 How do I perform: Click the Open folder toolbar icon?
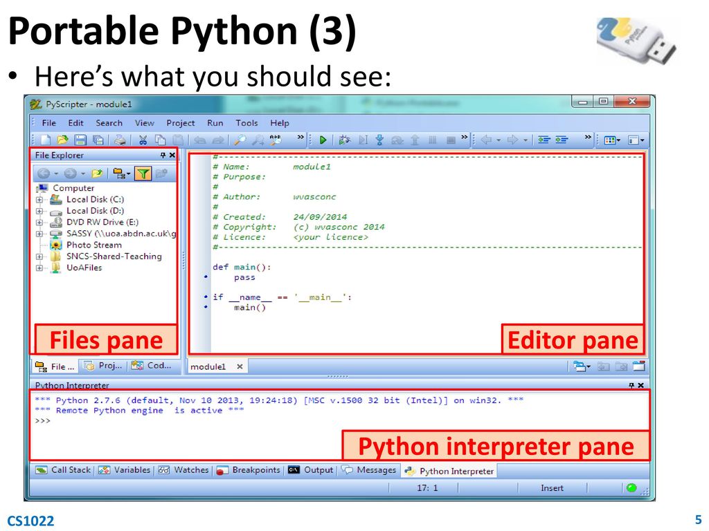coord(62,140)
